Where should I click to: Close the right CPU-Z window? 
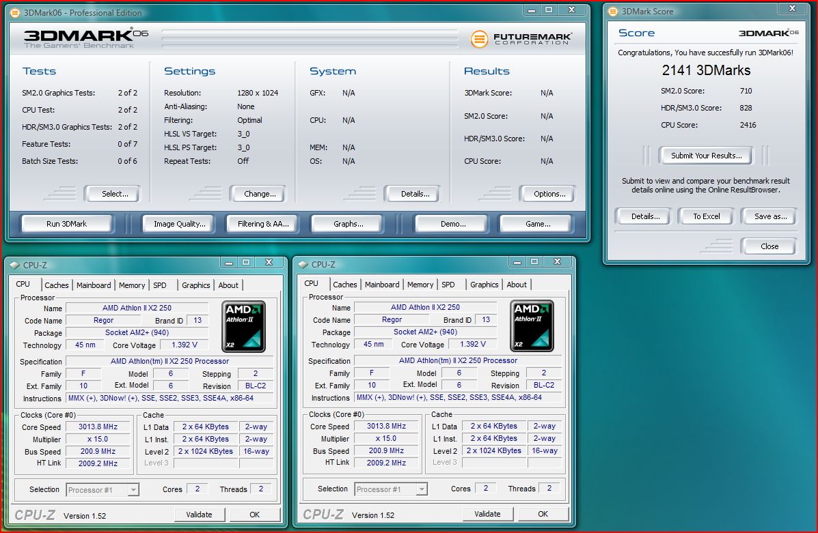557,261
